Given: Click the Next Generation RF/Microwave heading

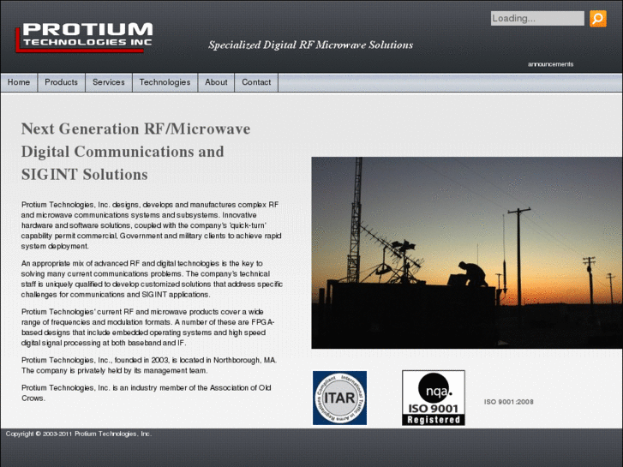Looking at the screenshot, I should pos(136,152).
